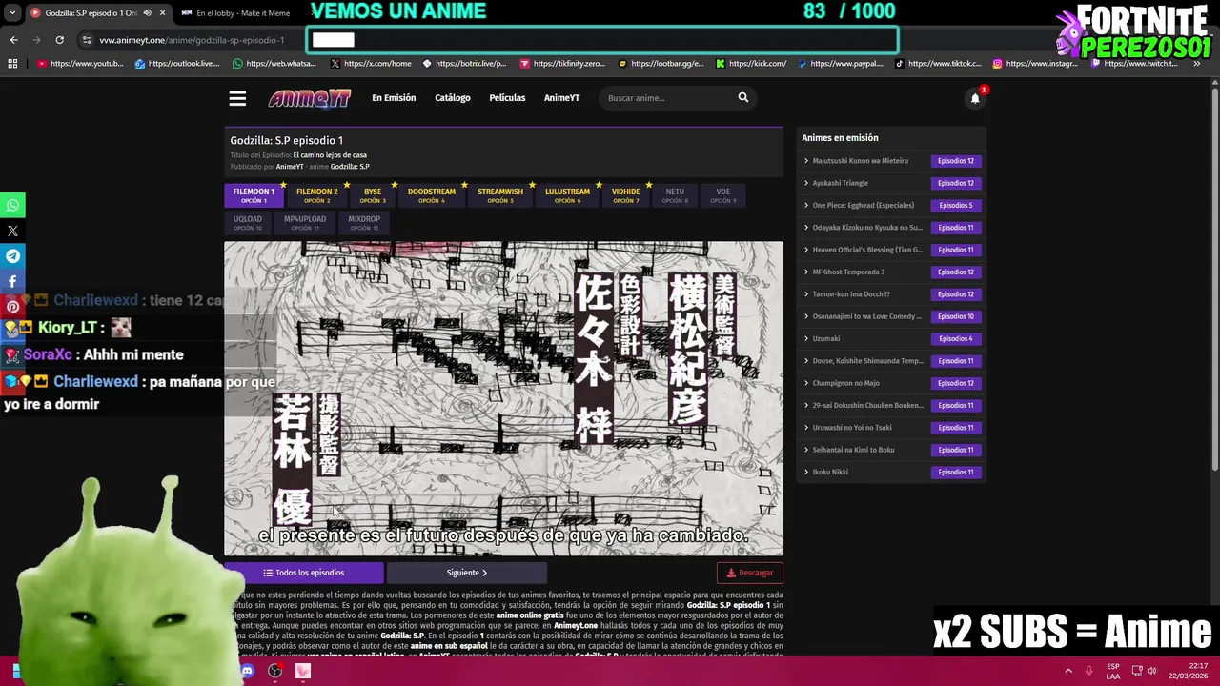This screenshot has height=686, width=1220.
Task: Click the chevron beside Uzumaki
Action: (806, 338)
